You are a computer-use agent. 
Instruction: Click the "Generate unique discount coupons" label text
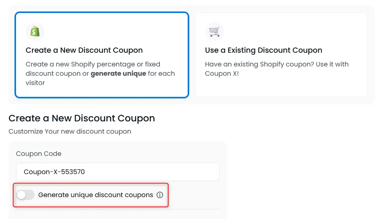[x=96, y=195]
